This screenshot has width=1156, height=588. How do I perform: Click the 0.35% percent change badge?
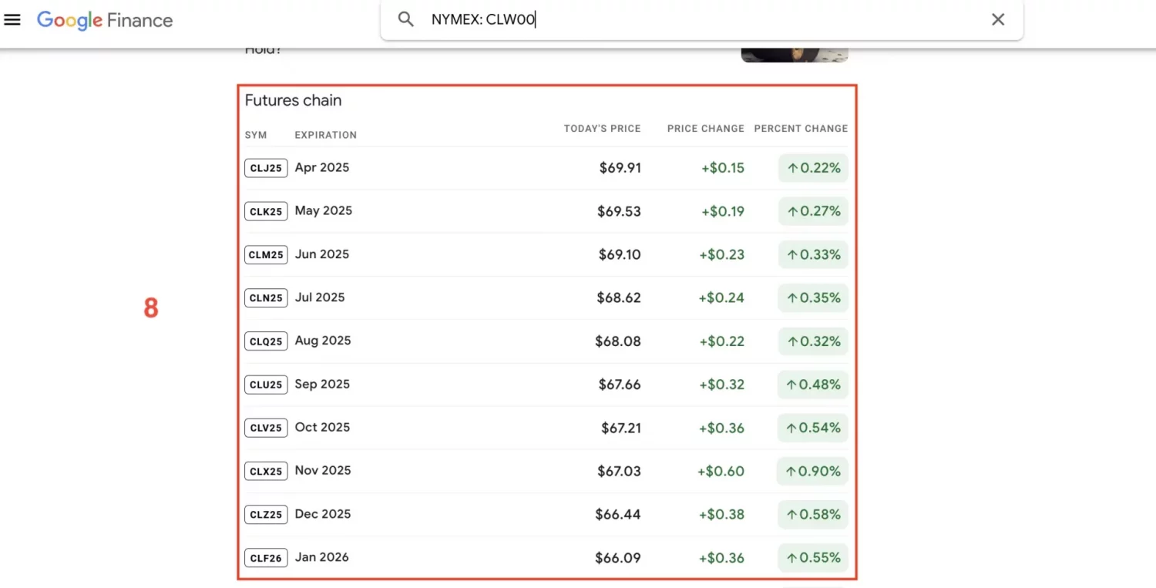coord(813,297)
